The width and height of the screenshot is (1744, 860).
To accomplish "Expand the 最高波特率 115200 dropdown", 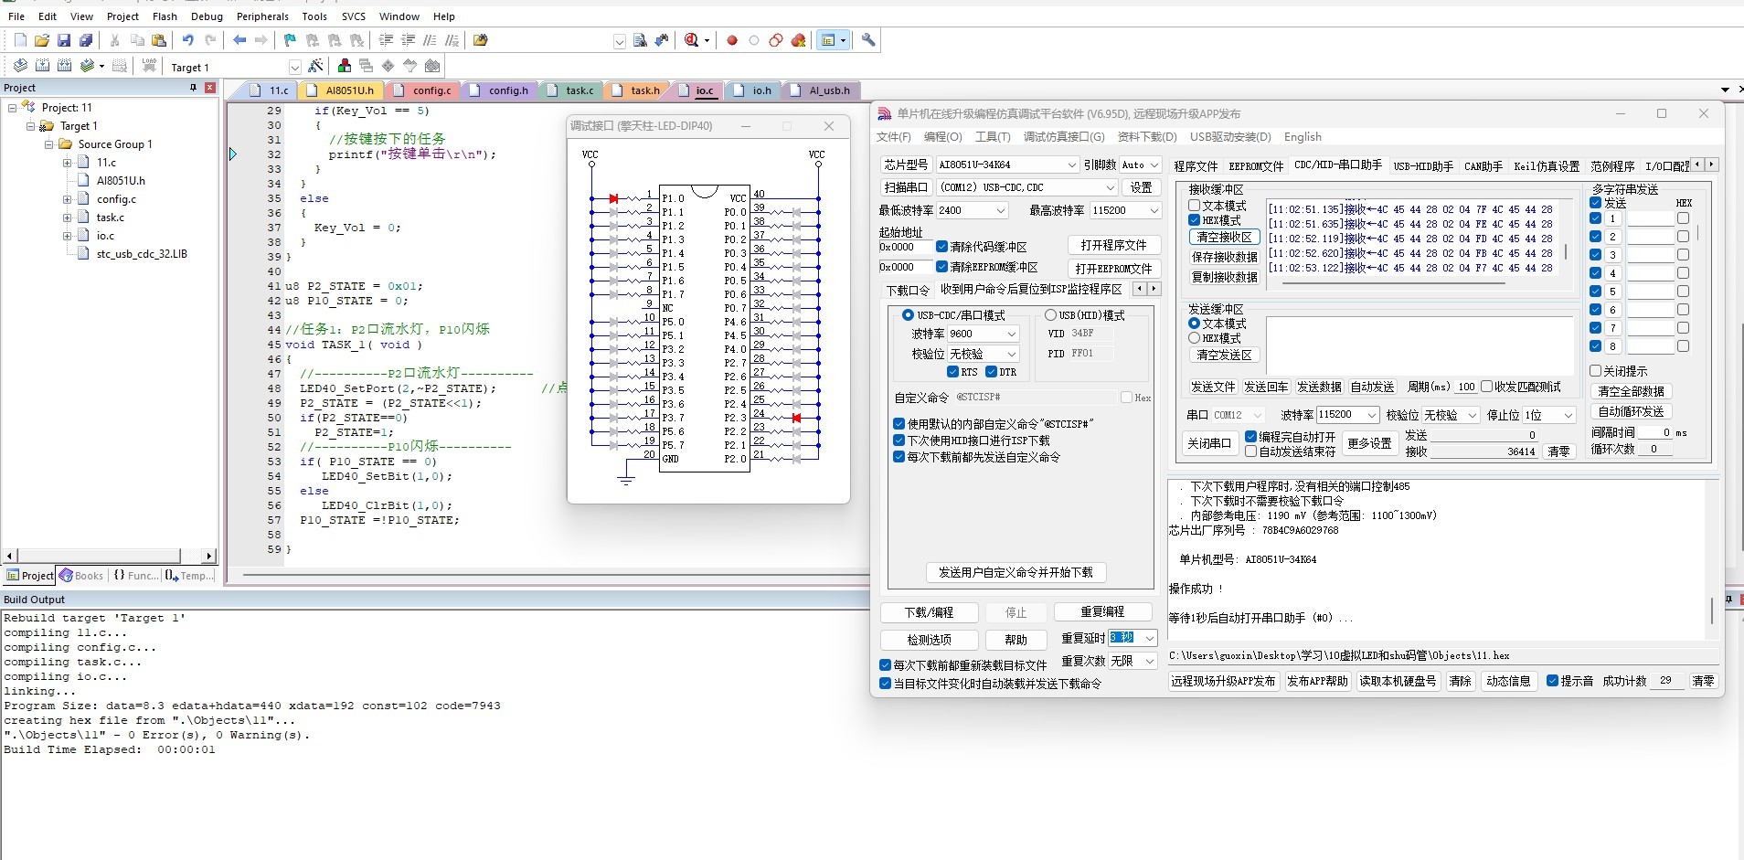I will tap(1154, 210).
